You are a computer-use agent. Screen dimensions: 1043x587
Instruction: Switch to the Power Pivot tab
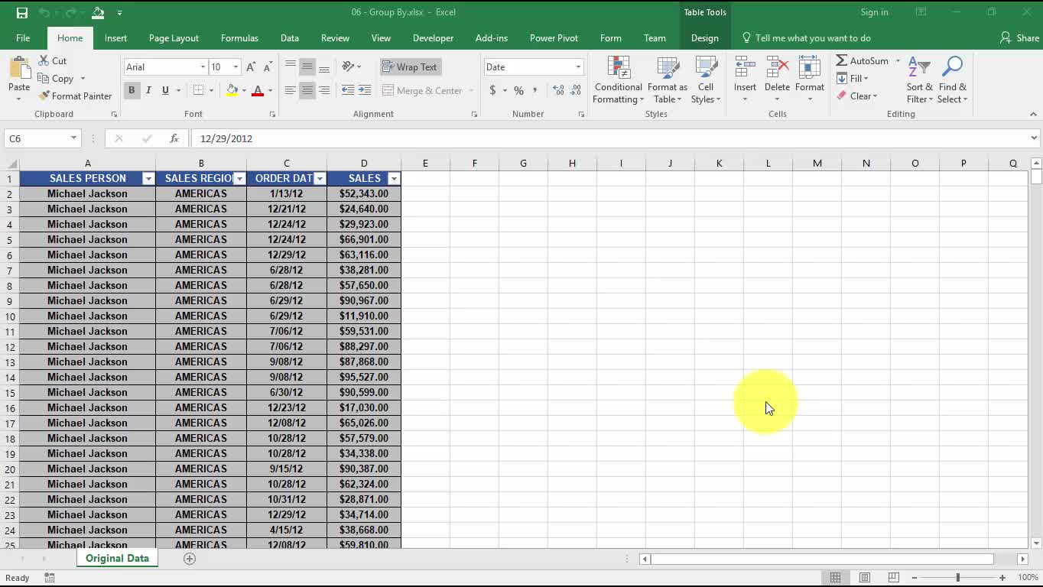coord(554,38)
